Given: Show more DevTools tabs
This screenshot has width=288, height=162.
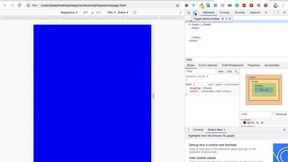Looking at the screenshot, I should [266, 13].
